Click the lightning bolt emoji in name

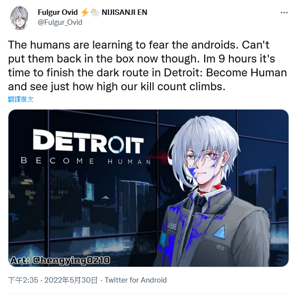point(85,12)
